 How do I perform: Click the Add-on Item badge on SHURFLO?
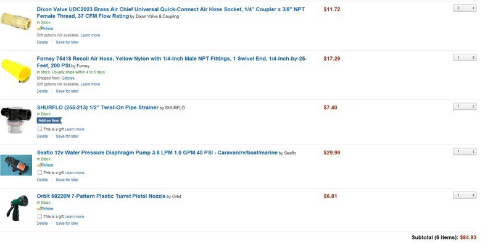pos(49,120)
